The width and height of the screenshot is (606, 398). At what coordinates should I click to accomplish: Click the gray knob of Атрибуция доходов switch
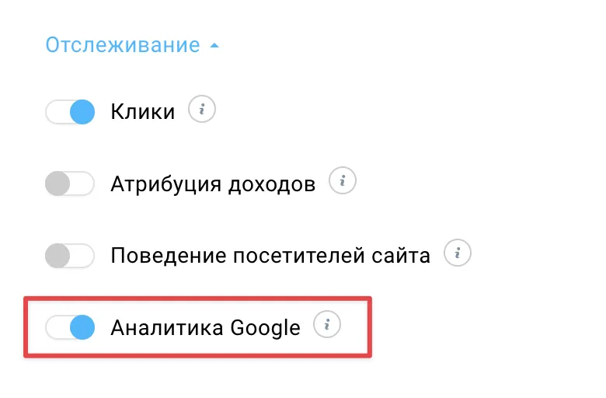pos(57,183)
